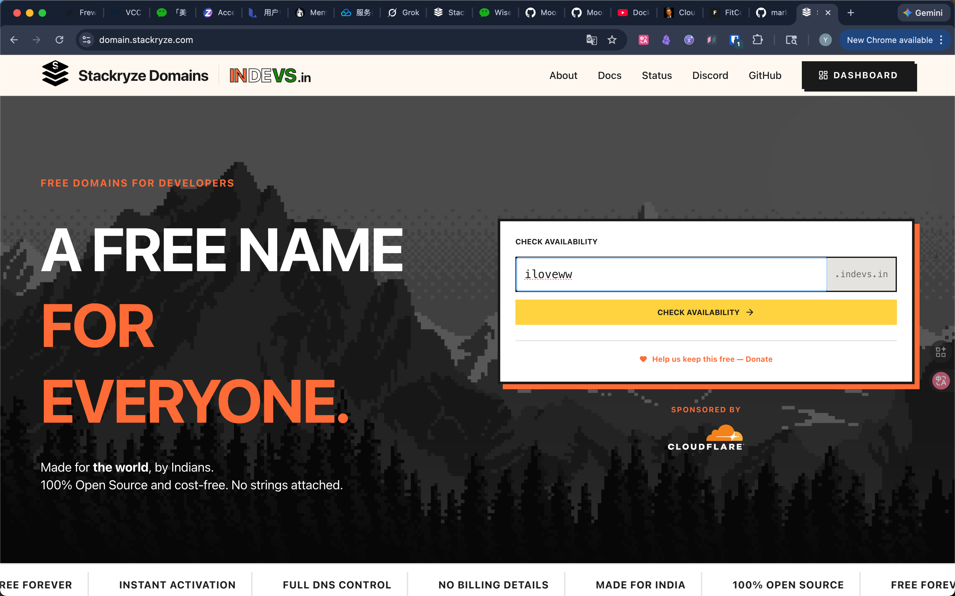
Task: Click the browser reload page icon
Action: (x=60, y=40)
